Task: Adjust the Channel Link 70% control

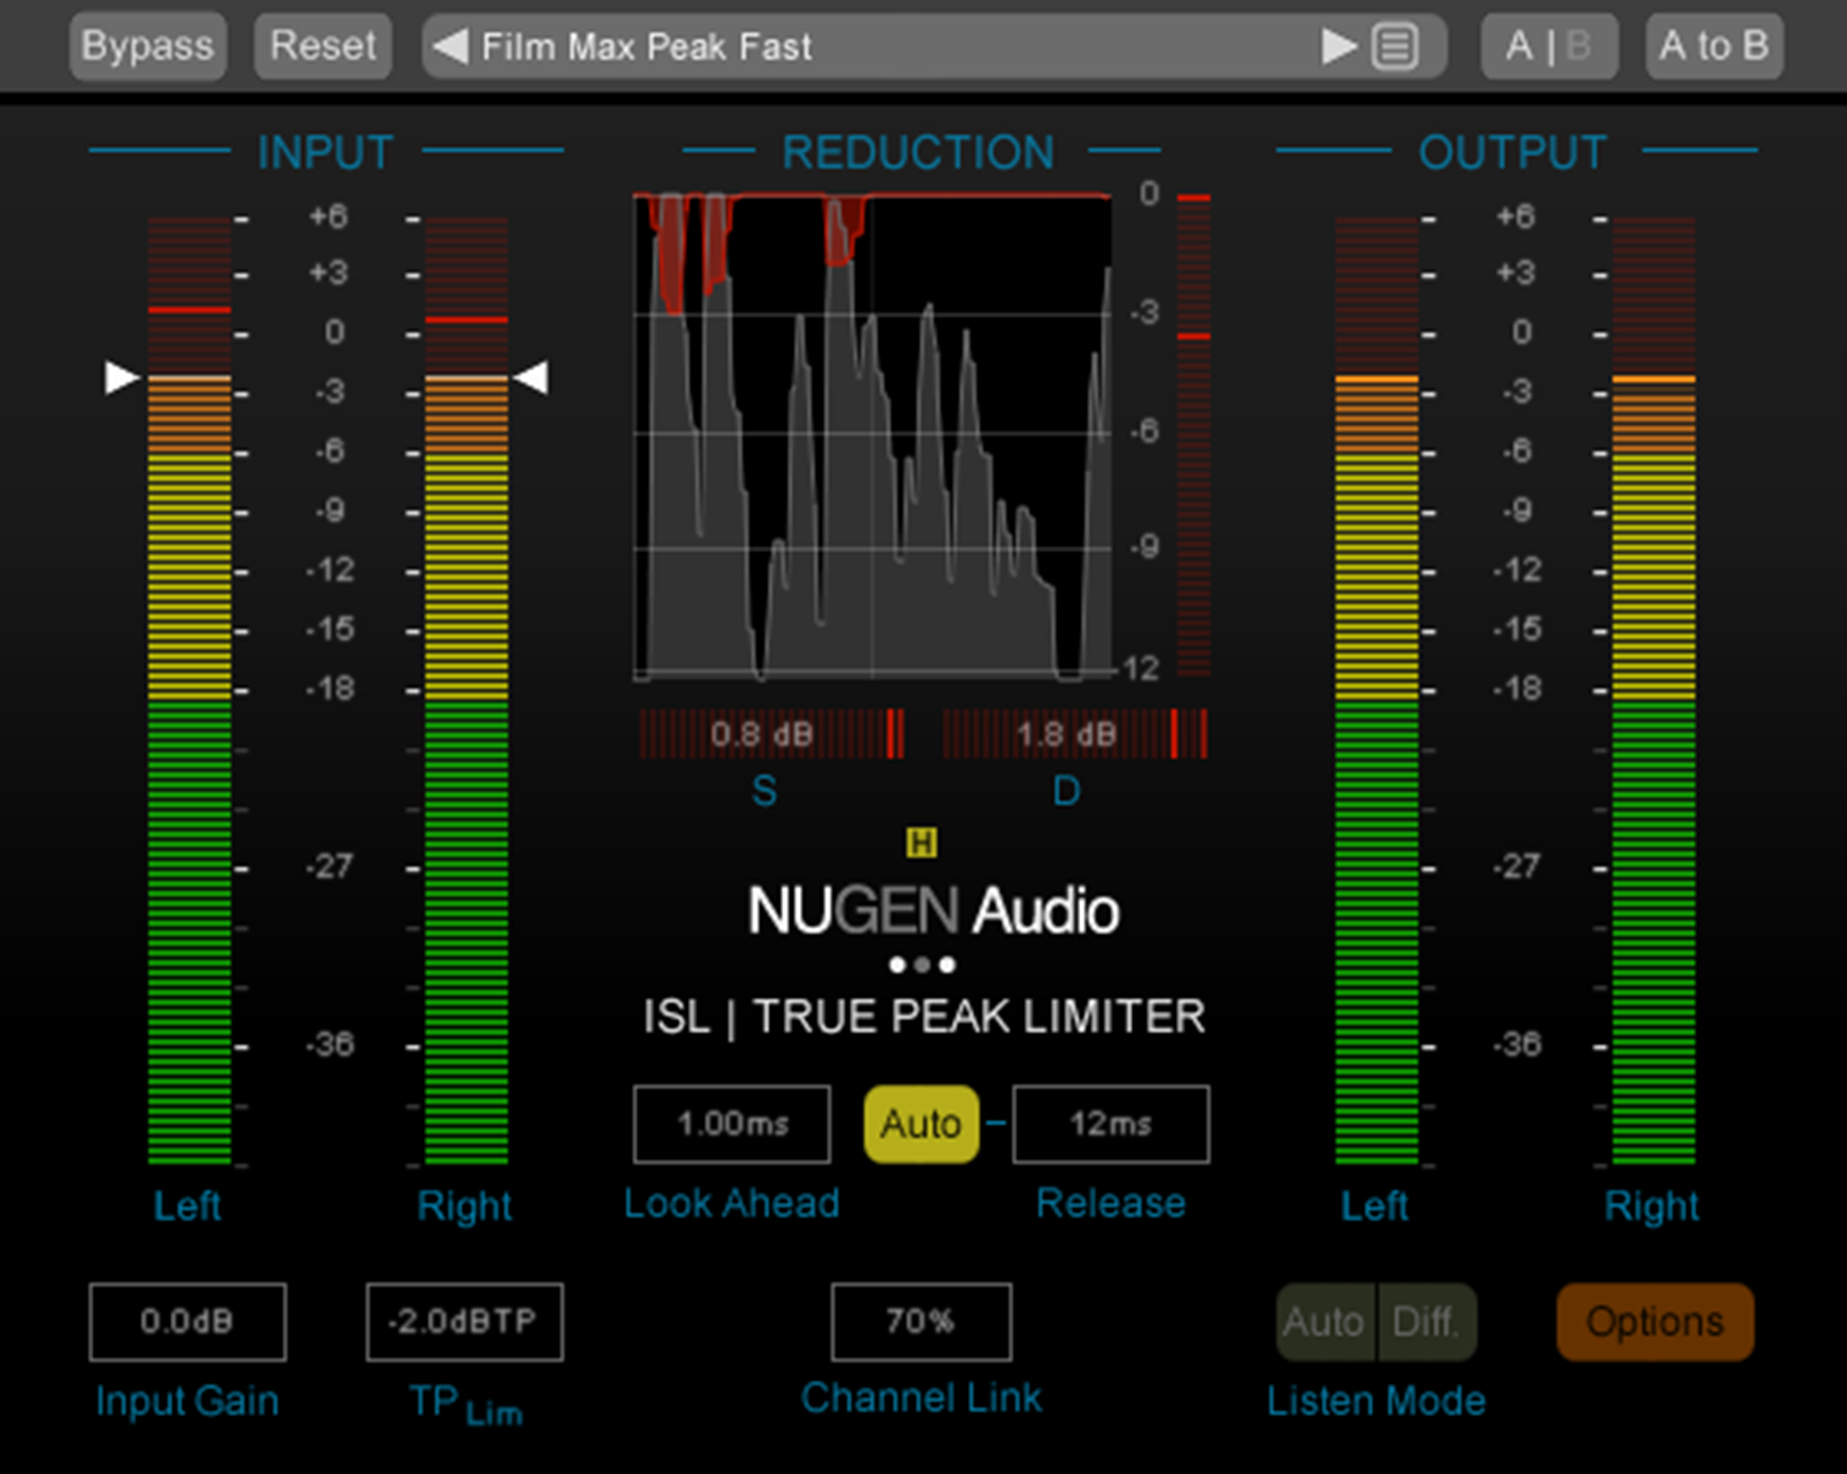Action: [920, 1321]
